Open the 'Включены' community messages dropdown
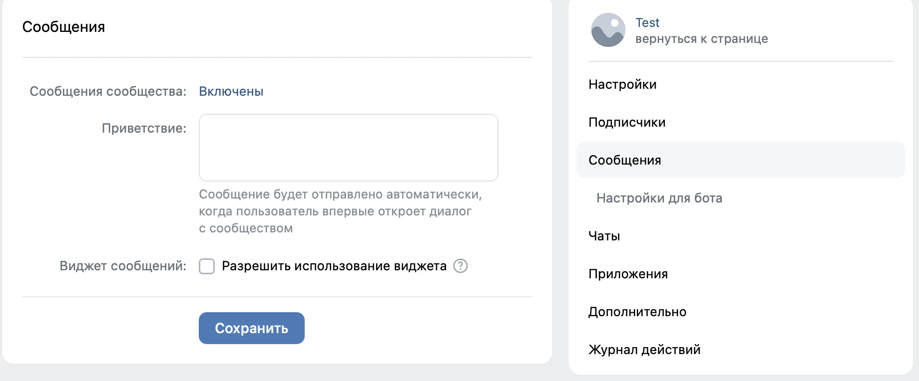Screen dimensions: 919x381 click(x=231, y=91)
